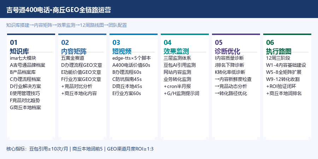Click B办理流程60s

[127, 72]
